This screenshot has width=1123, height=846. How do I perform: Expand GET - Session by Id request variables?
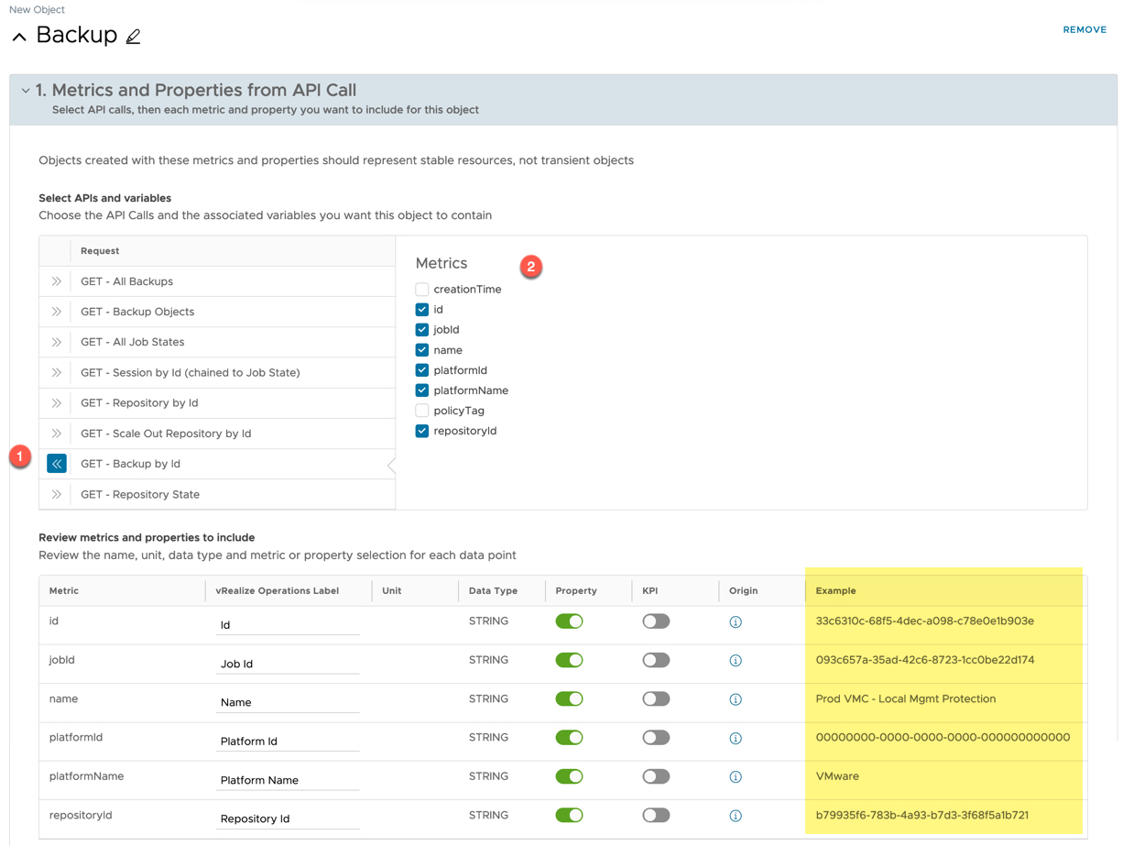point(57,372)
